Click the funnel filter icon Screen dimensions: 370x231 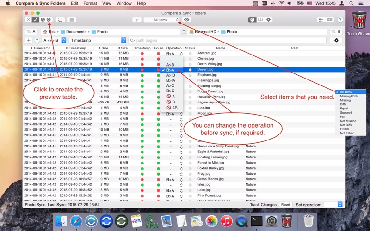click(x=136, y=20)
